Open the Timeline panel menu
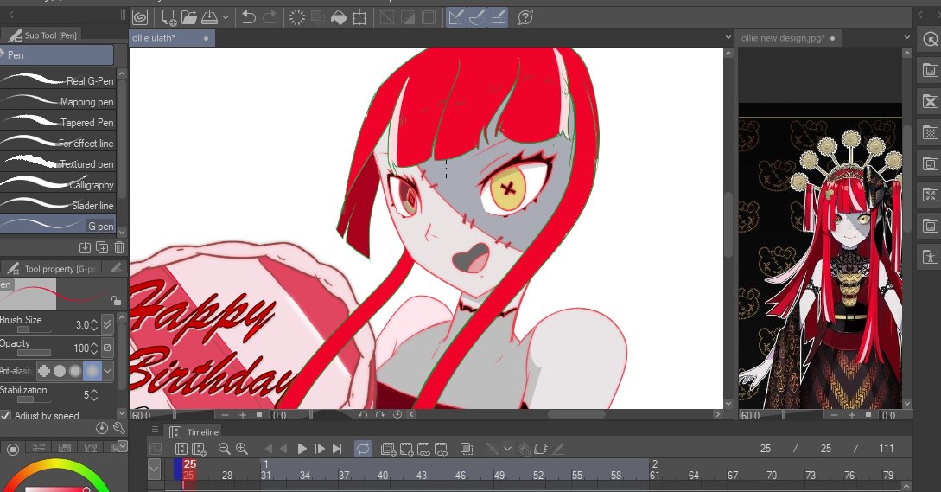The height and width of the screenshot is (492, 941). pyautogui.click(x=155, y=430)
